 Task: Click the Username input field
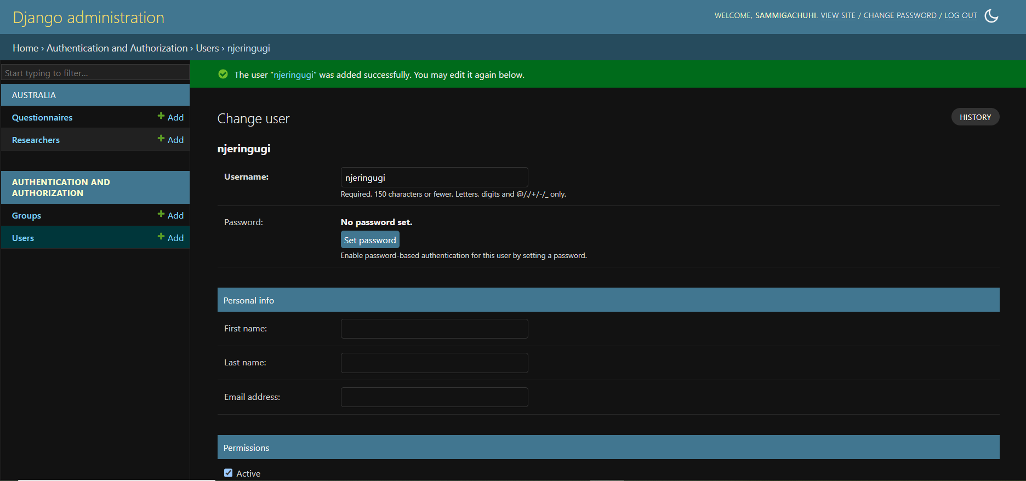point(435,177)
